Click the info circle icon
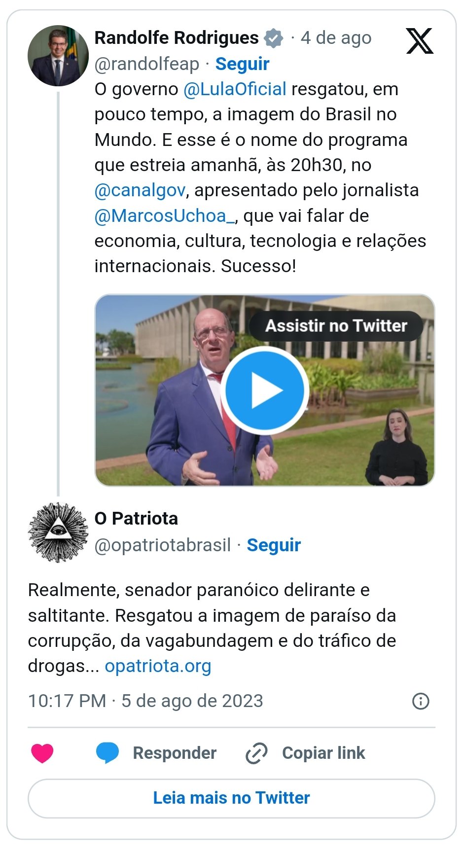This screenshot has width=464, height=852. 420,701
